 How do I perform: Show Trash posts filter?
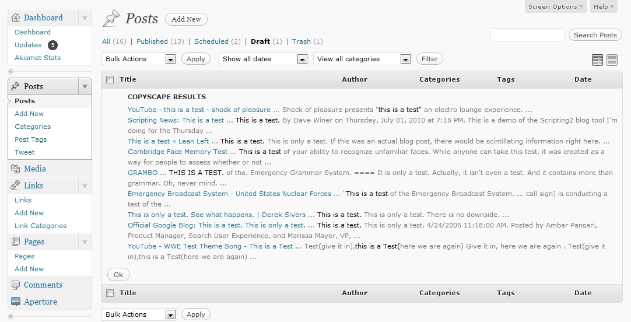pos(302,41)
